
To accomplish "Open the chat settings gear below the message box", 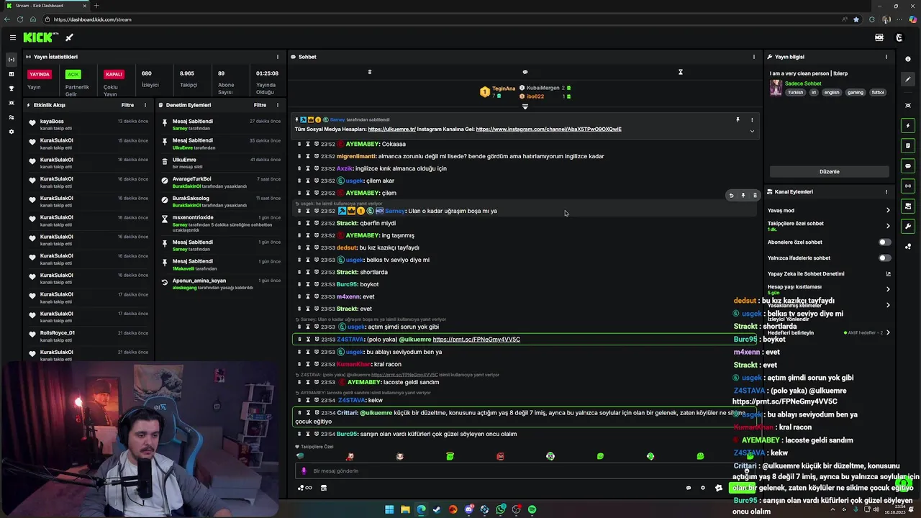I will pyautogui.click(x=703, y=488).
